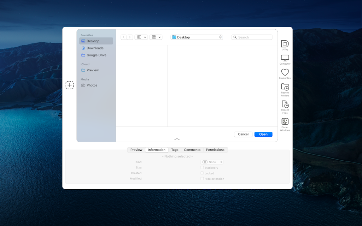Click inside the Search field
The height and width of the screenshot is (226, 362).
tap(252, 37)
